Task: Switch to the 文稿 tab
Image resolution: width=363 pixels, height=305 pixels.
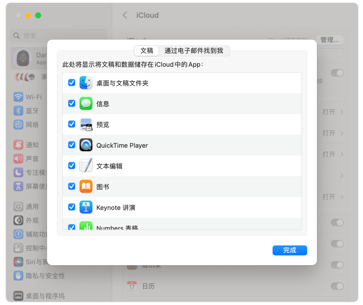Action: point(147,50)
